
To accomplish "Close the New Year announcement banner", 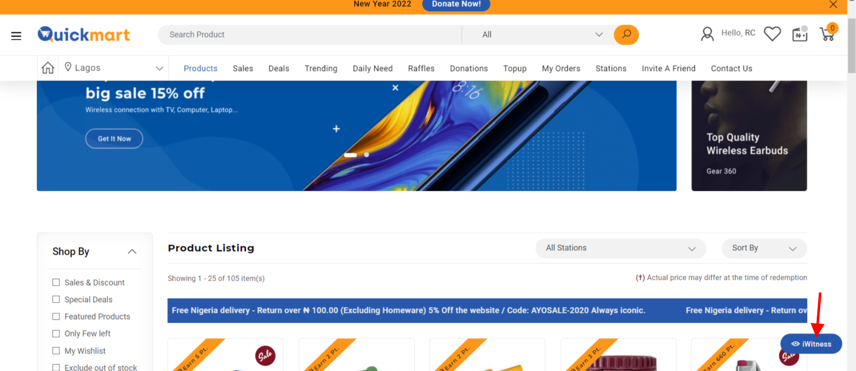I will pyautogui.click(x=833, y=5).
